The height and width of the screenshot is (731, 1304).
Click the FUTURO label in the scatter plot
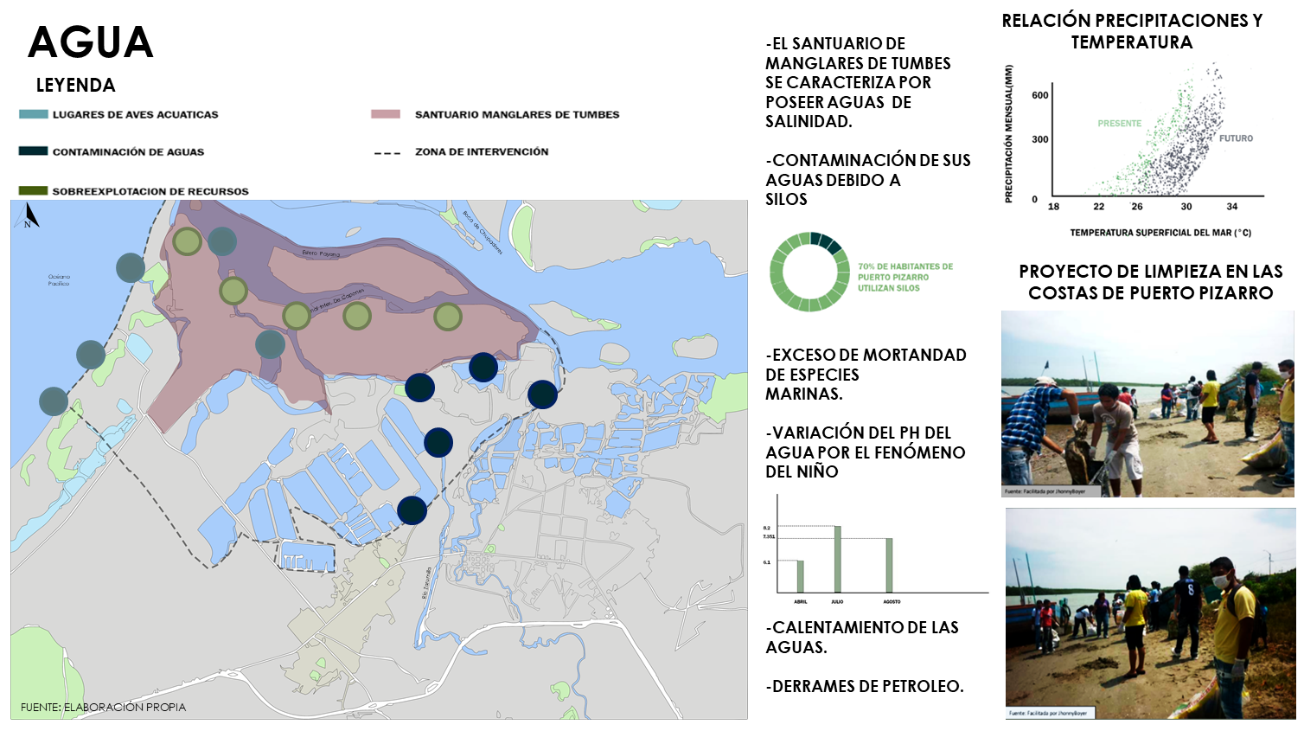[1236, 138]
